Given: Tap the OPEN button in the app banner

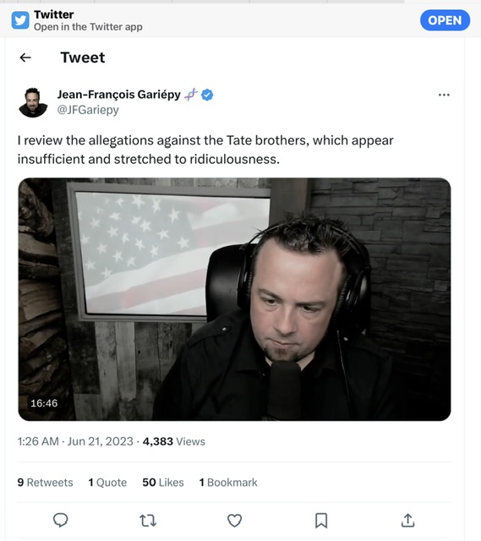Looking at the screenshot, I should pos(445,20).
